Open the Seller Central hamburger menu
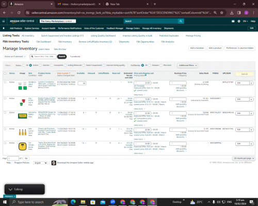 coord(4,21)
